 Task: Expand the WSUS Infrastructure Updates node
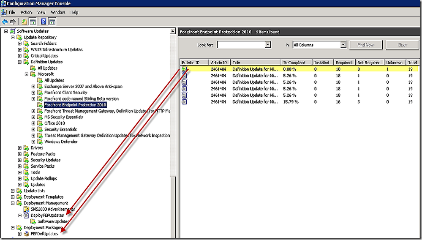click(20, 50)
